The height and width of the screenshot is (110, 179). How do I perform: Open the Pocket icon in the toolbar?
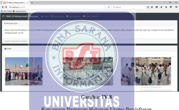pyautogui.click(x=157, y=7)
